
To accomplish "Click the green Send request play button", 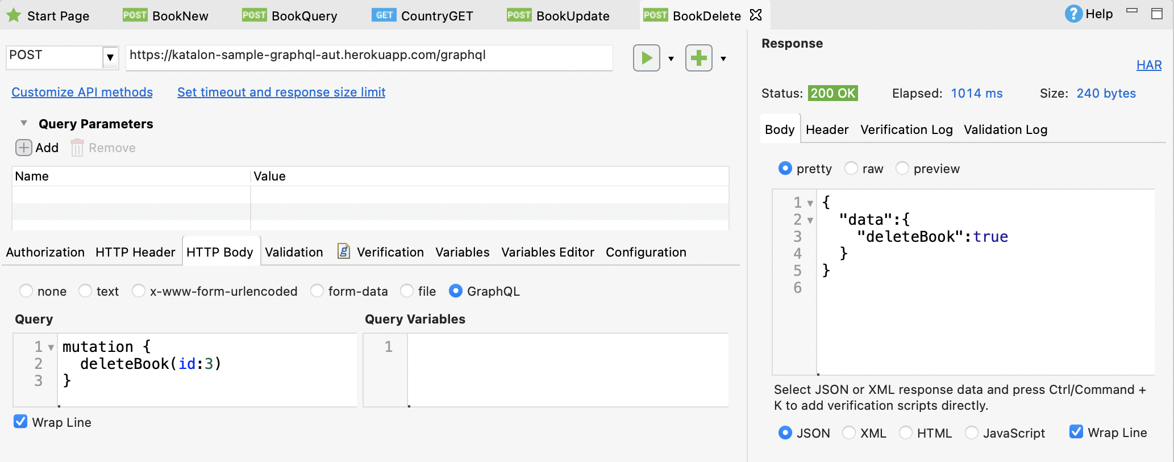I will (646, 58).
